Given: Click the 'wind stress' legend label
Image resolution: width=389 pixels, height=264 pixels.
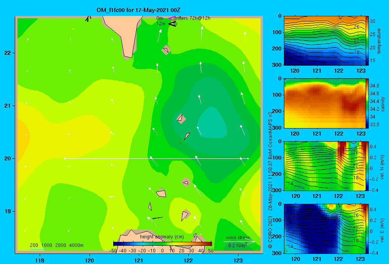Looking at the screenshot, I should (238, 238).
